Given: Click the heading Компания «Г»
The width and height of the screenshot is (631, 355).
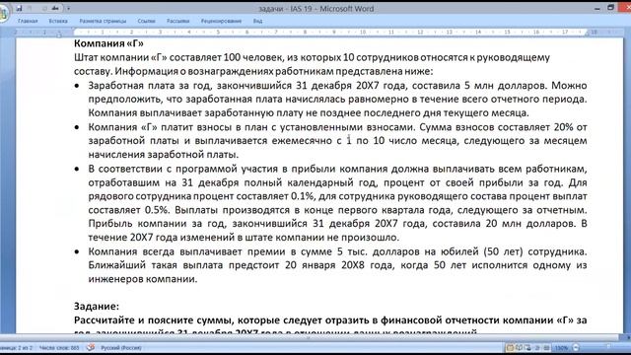Looking at the screenshot, I should (x=108, y=43).
